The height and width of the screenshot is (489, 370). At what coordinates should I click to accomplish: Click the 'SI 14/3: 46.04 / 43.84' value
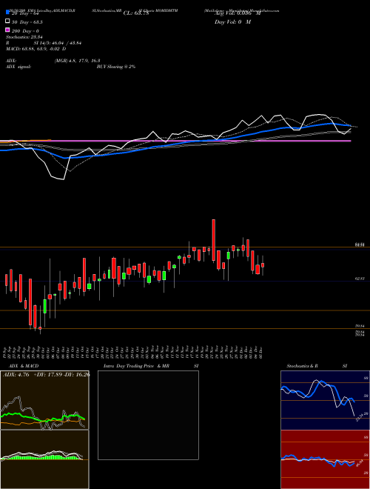58,43
